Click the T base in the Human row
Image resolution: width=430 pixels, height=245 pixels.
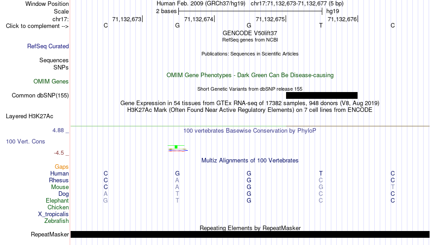coord(321,173)
